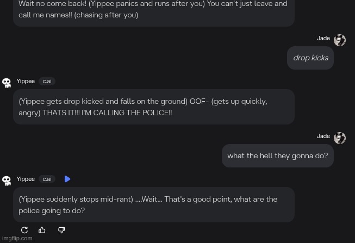Viewport: 355px width, 243px height.
Task: Click the Jade name above 'drop kicks'
Action: click(323, 39)
